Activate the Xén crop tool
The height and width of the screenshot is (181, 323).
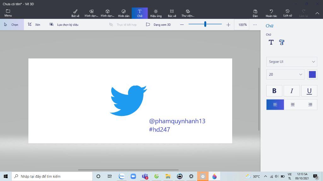(34, 25)
